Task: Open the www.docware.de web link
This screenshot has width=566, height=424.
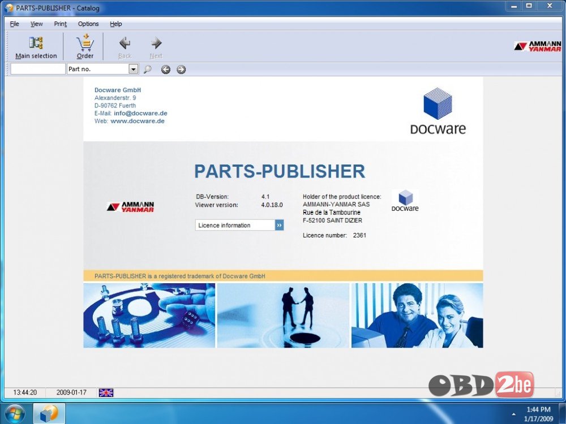Action: tap(138, 121)
